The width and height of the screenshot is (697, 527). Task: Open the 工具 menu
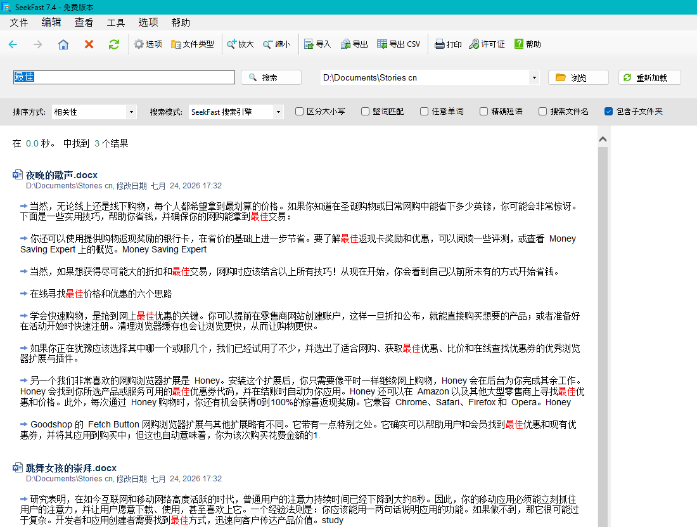point(115,22)
